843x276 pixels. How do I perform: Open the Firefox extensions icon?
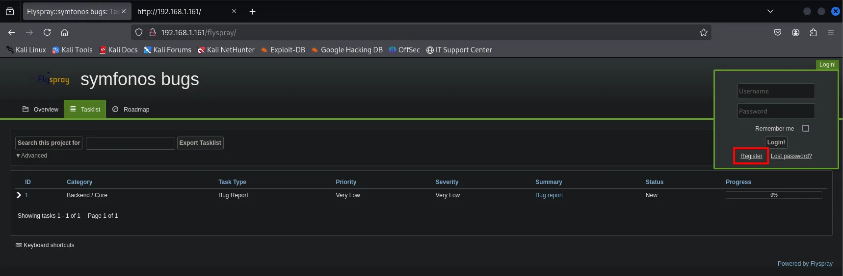coord(813,32)
